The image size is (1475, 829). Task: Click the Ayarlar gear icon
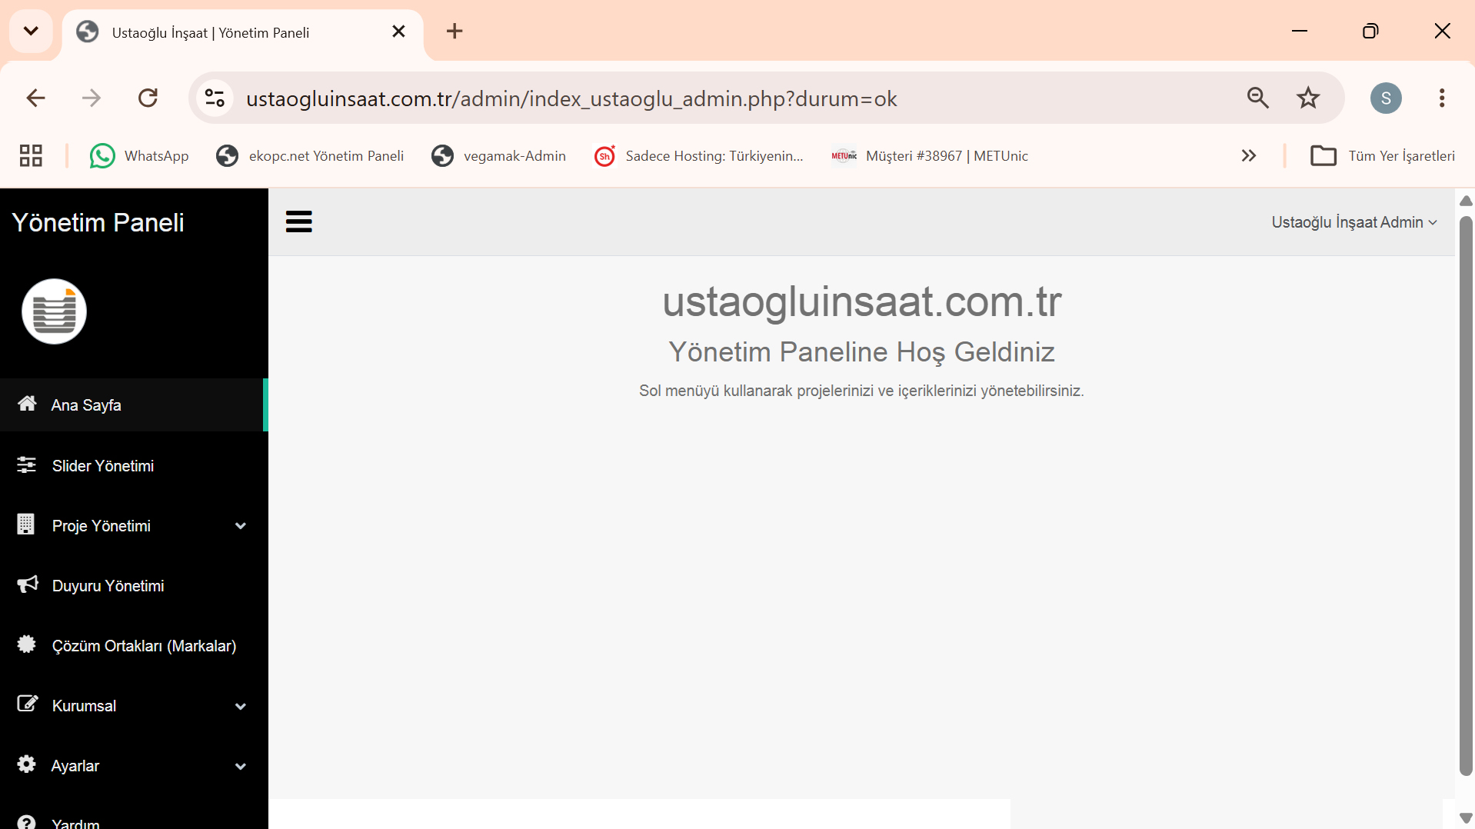coord(27,764)
